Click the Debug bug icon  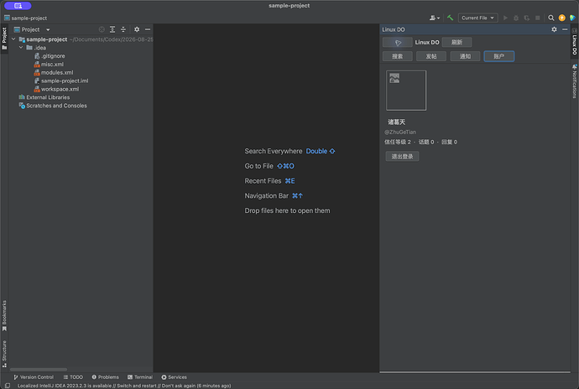tap(516, 18)
